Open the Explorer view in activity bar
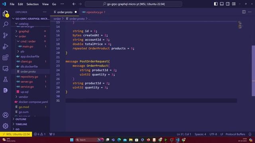The height and width of the screenshot is (143, 255). (x=5, y=14)
